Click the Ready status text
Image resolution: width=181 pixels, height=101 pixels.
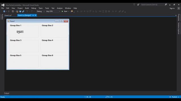(x=3, y=97)
